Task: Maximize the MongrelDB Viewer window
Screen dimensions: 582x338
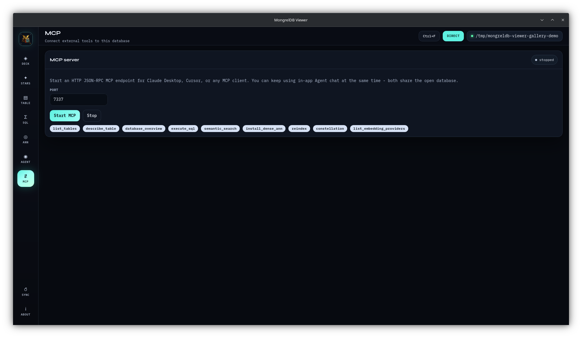Action: click(552, 20)
